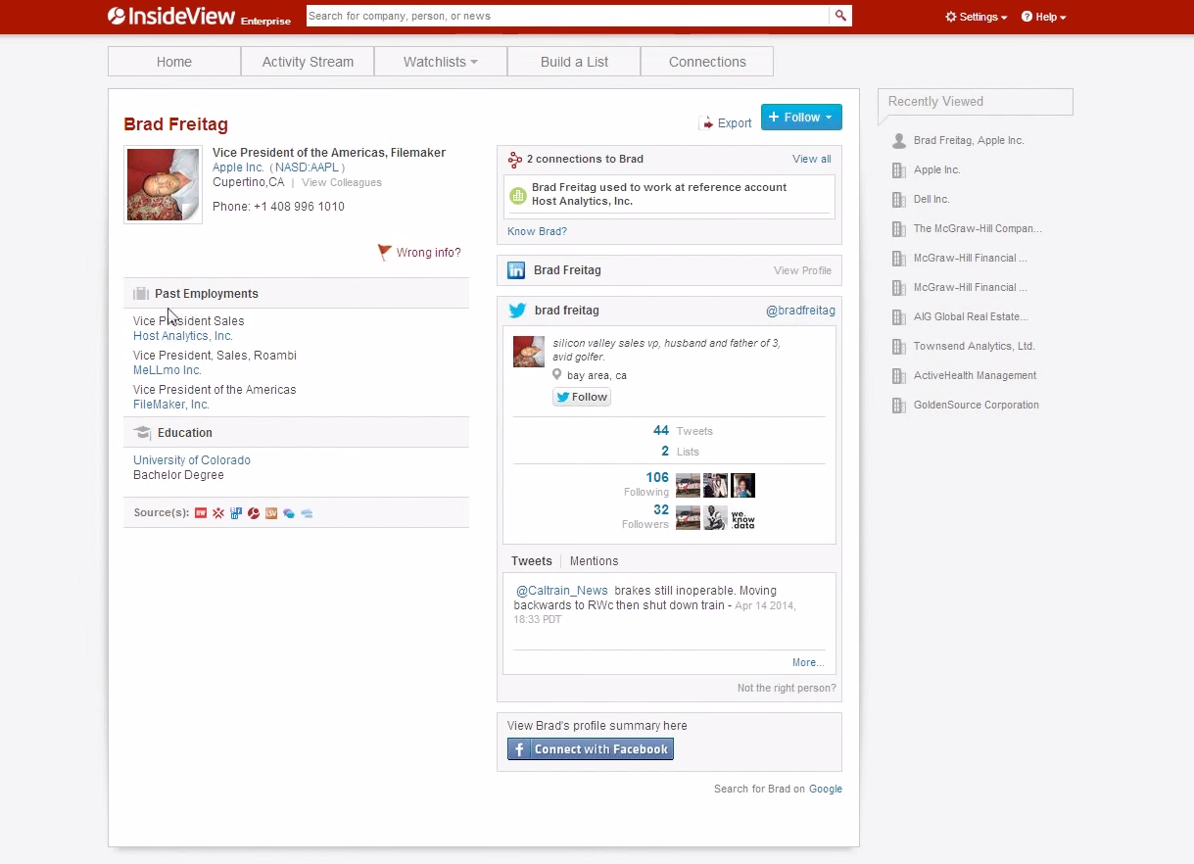Click inside the company search field
This screenshot has height=864, width=1194.
point(568,16)
